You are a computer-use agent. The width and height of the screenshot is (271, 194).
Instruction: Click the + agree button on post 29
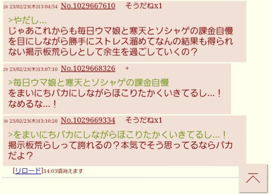(x=127, y=68)
